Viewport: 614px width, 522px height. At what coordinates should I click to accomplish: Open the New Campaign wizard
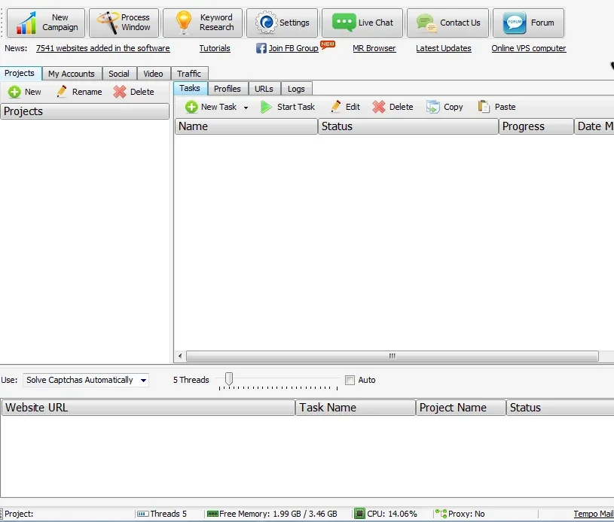pos(46,23)
